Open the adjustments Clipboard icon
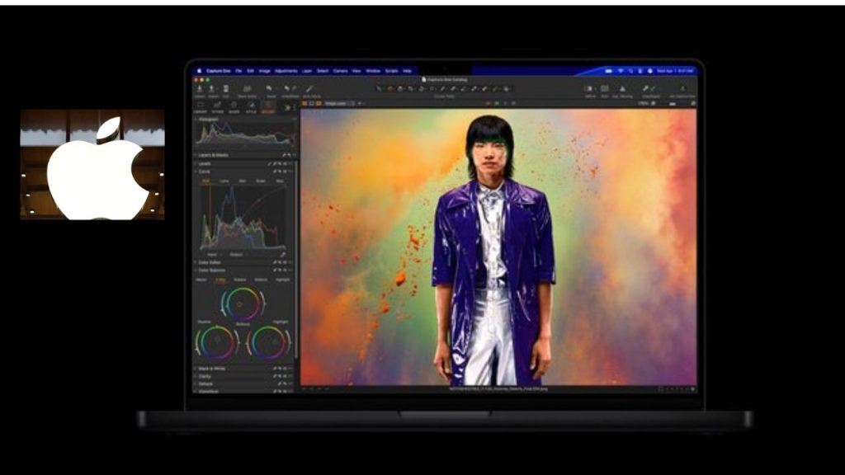 coord(647,88)
